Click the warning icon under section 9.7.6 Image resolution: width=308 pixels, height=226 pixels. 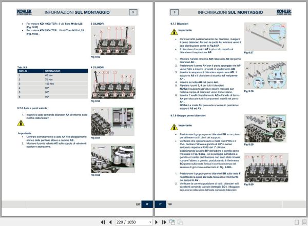click(x=21, y=123)
